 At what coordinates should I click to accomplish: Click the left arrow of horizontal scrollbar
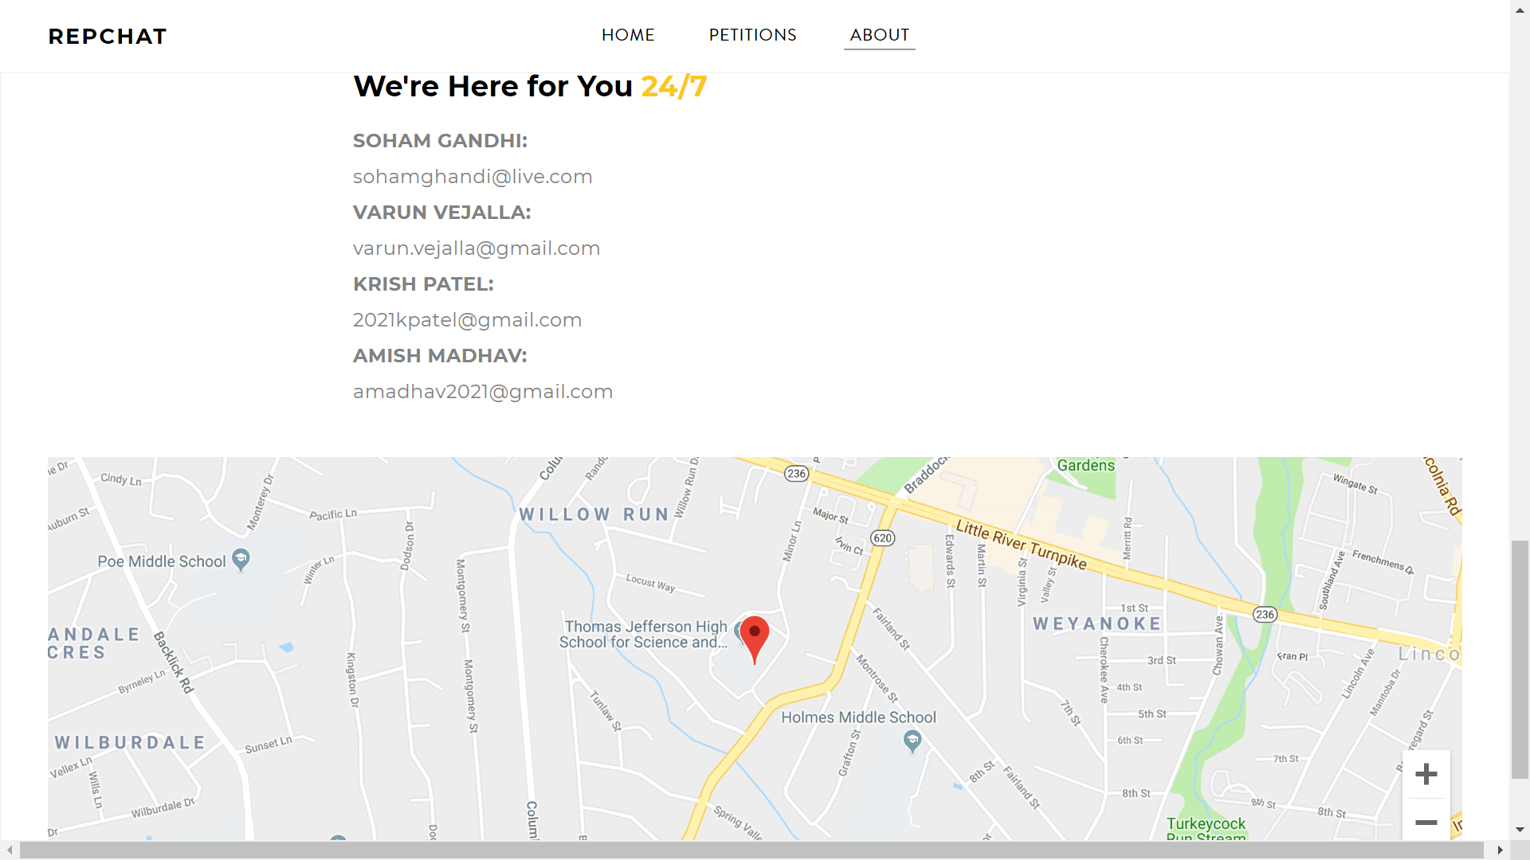click(10, 850)
